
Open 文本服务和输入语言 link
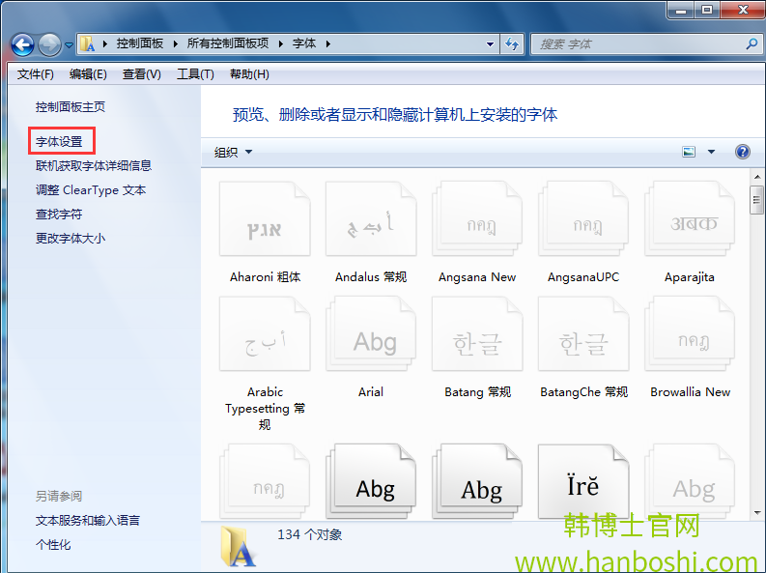click(x=88, y=521)
